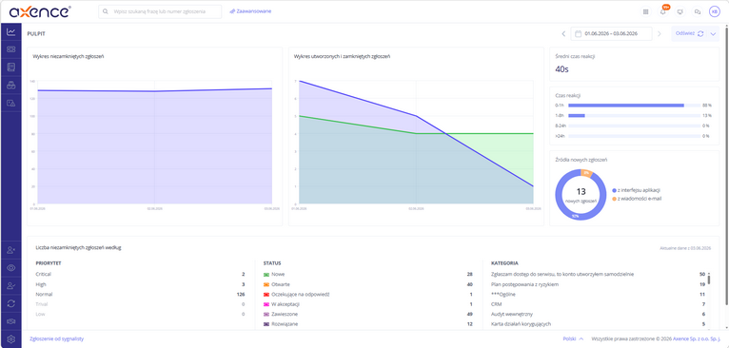
Task: Click the Low priority row
Action: point(140,314)
